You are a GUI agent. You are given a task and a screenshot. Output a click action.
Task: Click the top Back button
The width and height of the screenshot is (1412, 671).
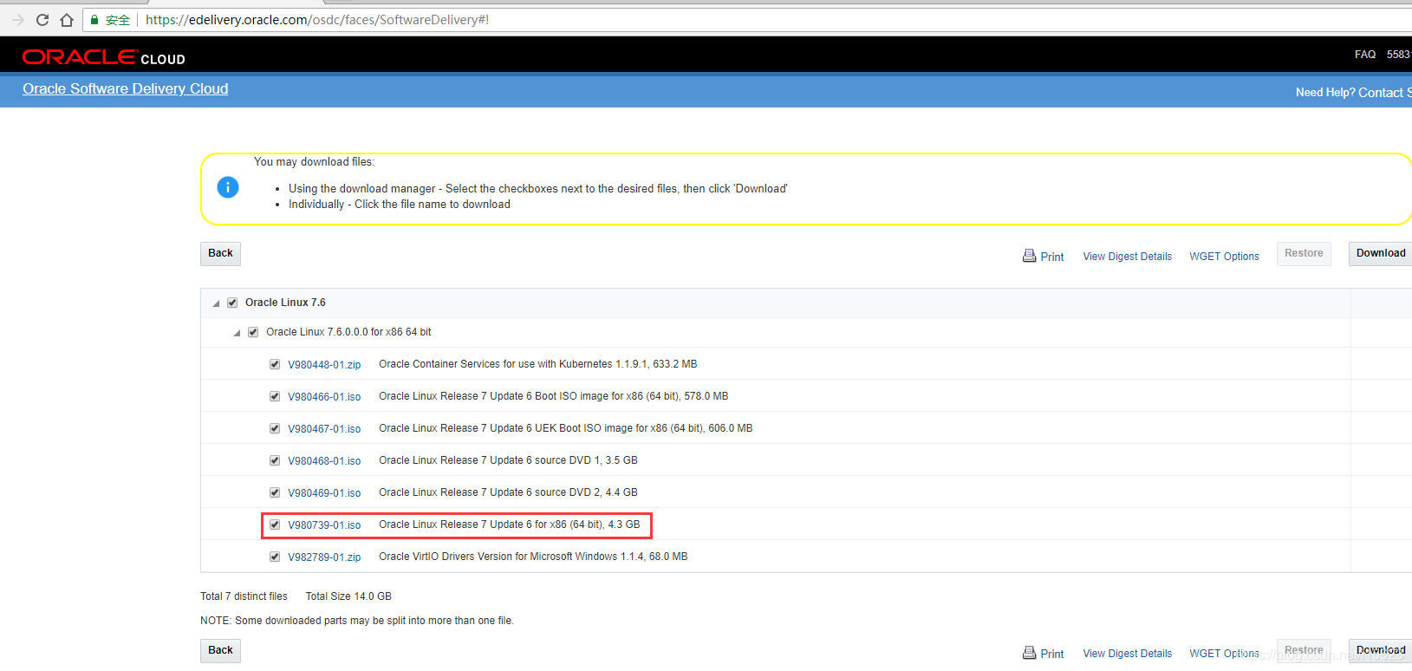click(220, 253)
